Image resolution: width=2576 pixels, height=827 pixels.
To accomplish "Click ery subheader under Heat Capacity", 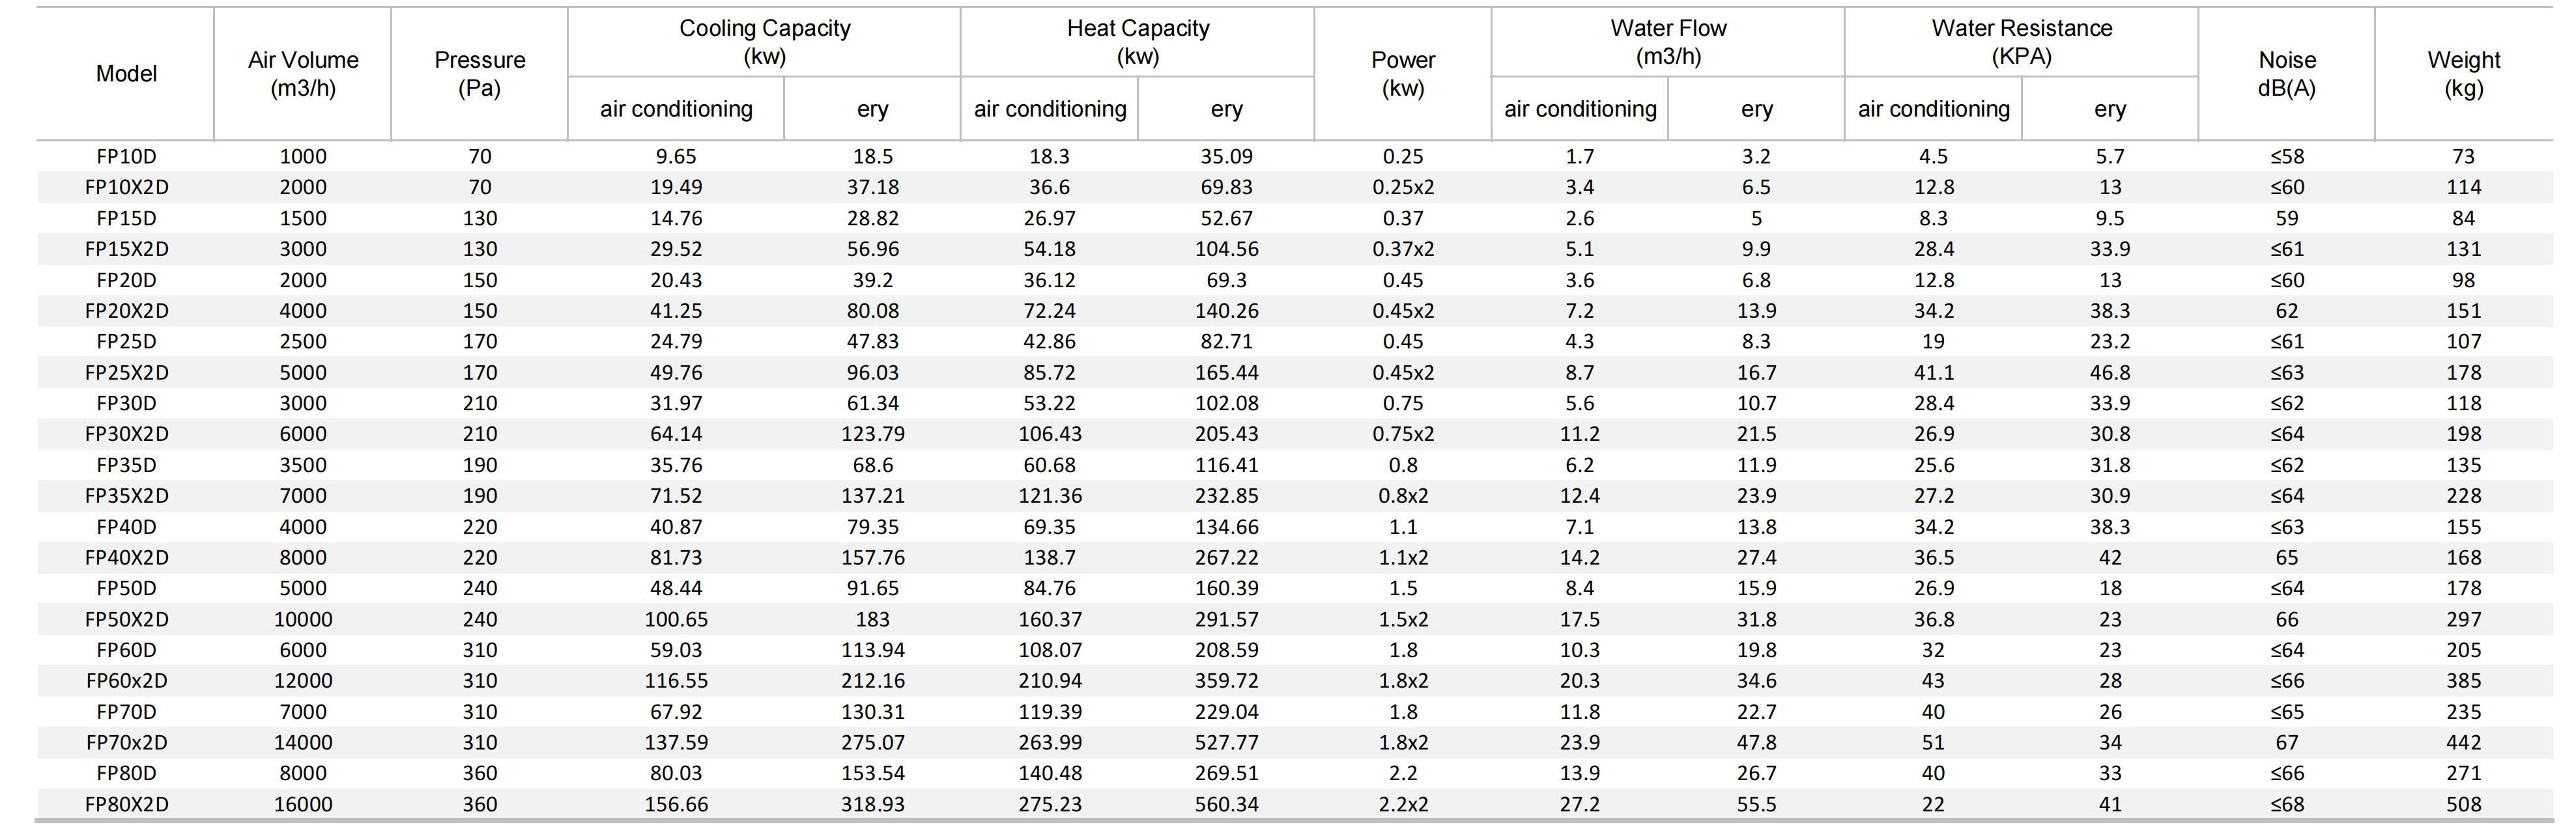I will pyautogui.click(x=1226, y=109).
